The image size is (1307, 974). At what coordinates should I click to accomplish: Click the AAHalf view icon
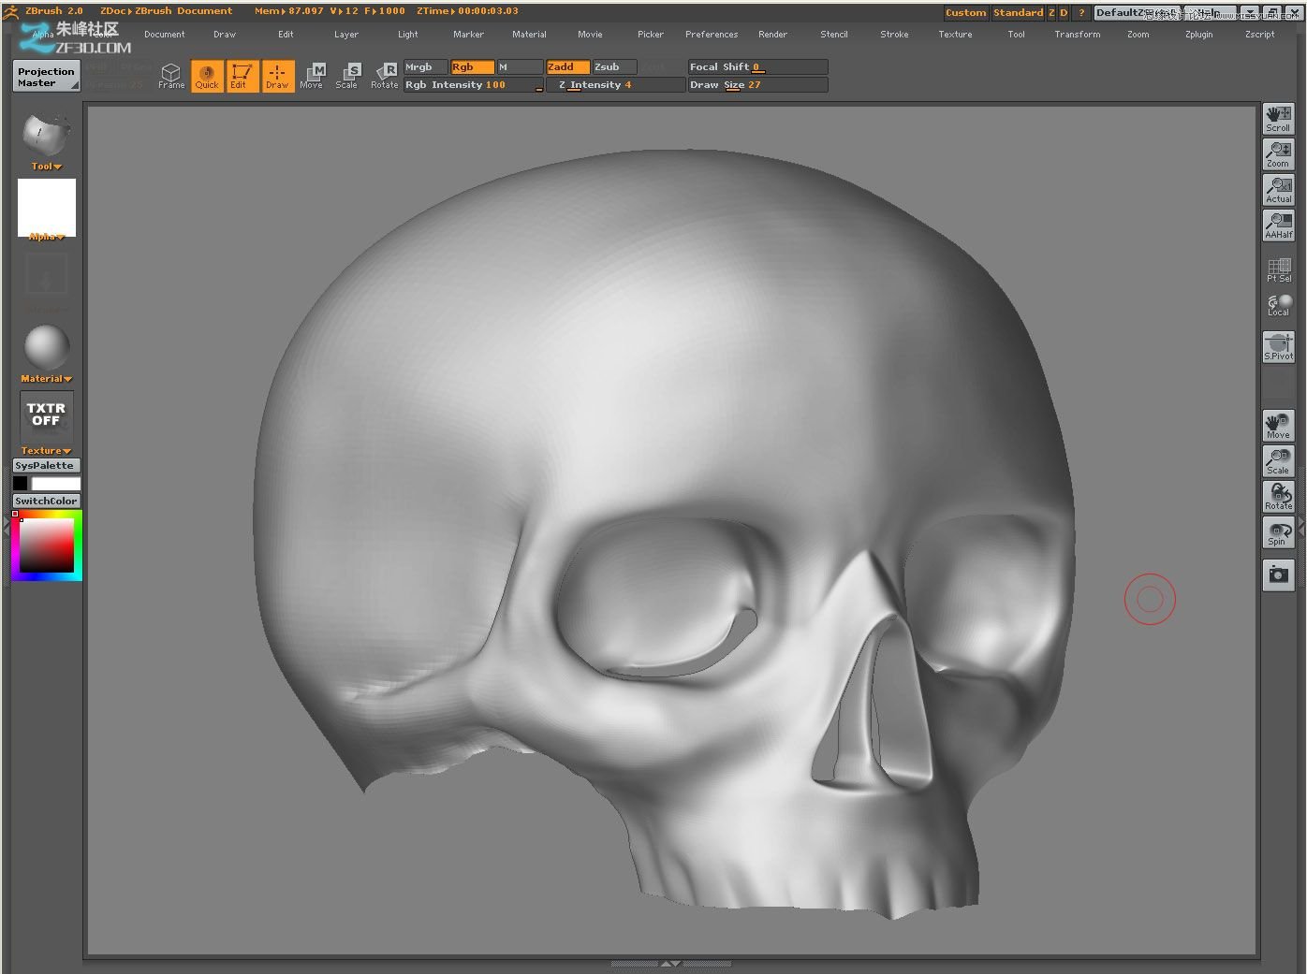pyautogui.click(x=1277, y=225)
